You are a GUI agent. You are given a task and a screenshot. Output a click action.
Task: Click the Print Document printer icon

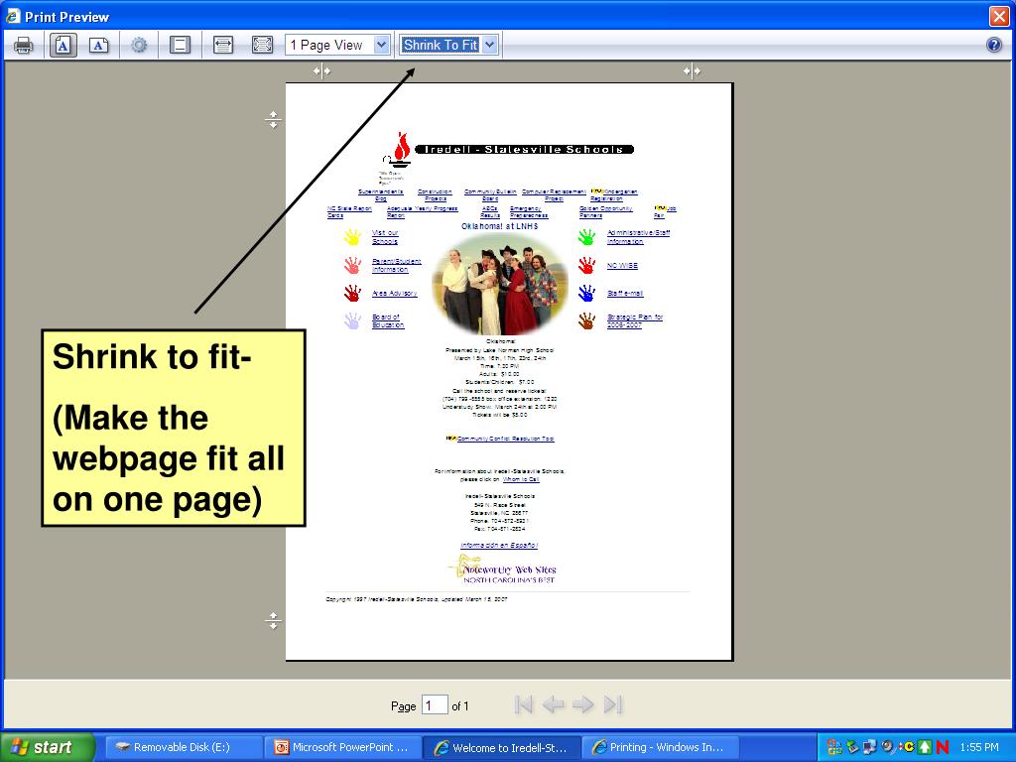[24, 45]
